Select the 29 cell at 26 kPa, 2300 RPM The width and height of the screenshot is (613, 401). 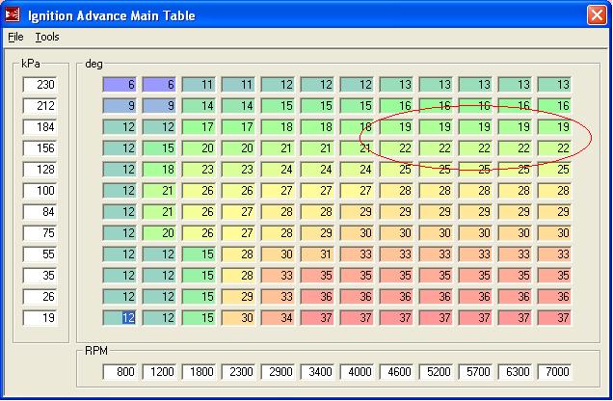[x=238, y=296]
